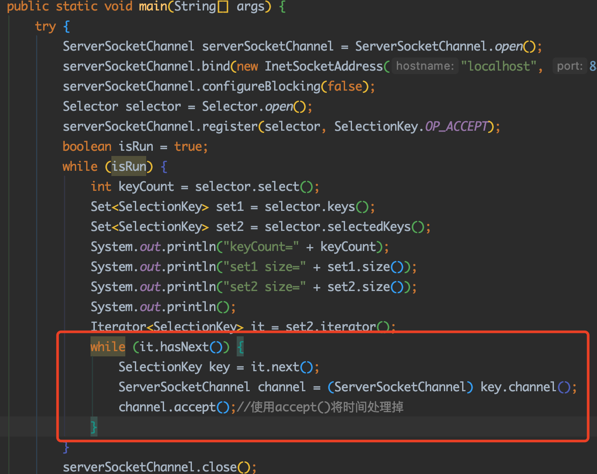Place cursor on the isRun variable

pos(135,146)
